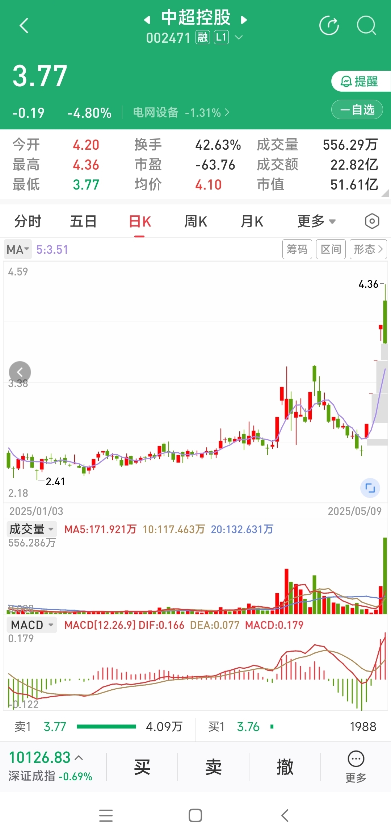Tap the 2.41 low price label on chart

[55, 481]
